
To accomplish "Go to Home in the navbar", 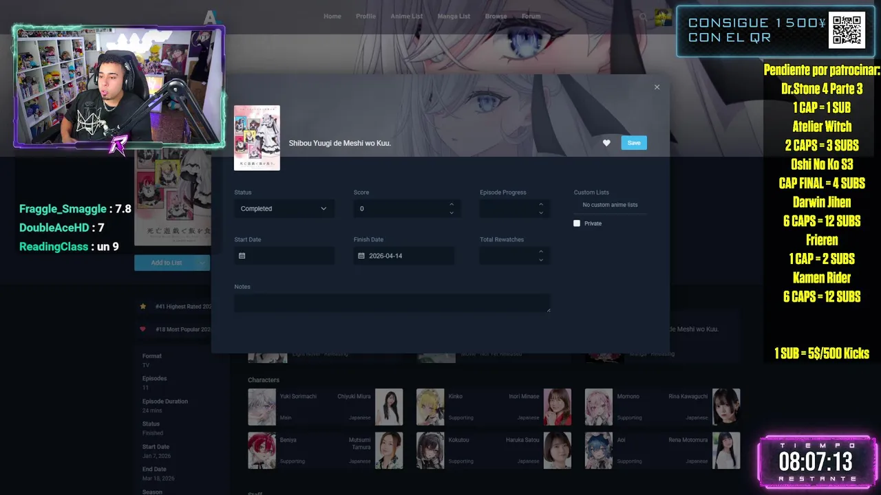I will [x=332, y=16].
